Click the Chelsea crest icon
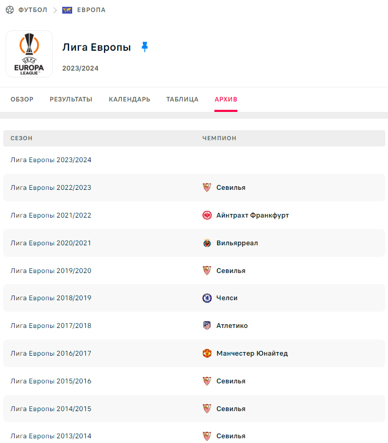The width and height of the screenshot is (388, 443). click(207, 298)
